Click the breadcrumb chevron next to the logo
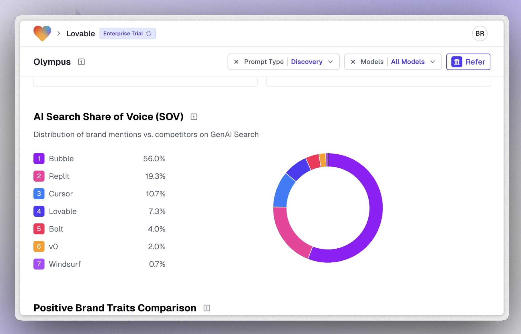This screenshot has width=521, height=334. pos(59,33)
